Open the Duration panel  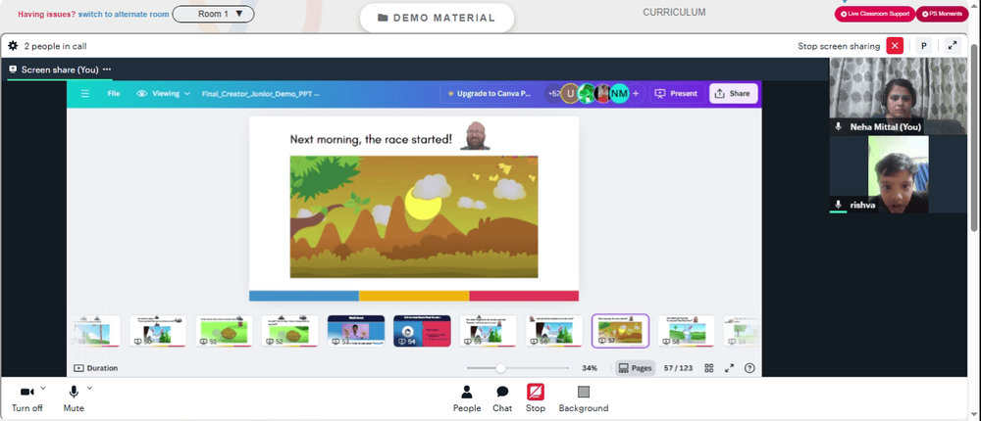tap(96, 368)
